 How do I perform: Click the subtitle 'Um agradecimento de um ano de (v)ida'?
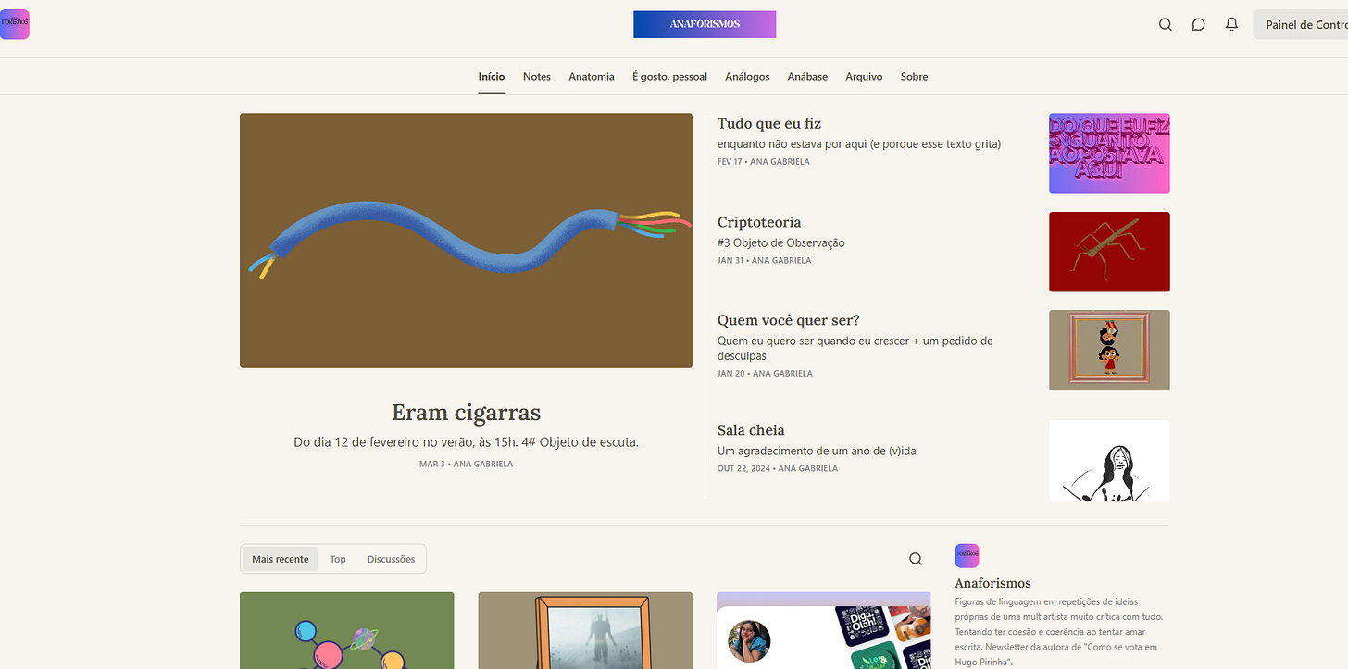click(x=817, y=451)
